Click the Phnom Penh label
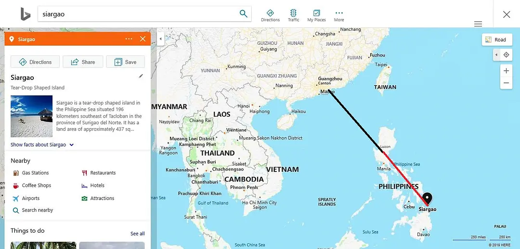Viewport: 520px width, 249px height. [x=244, y=187]
